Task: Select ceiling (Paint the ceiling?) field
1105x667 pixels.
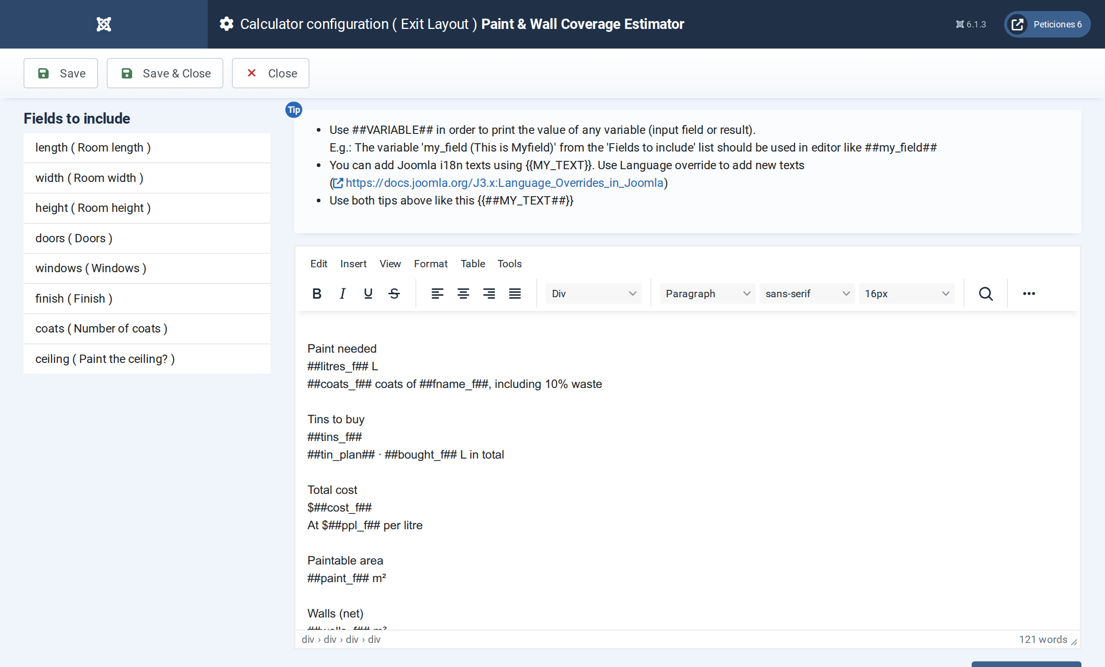Action: [147, 359]
